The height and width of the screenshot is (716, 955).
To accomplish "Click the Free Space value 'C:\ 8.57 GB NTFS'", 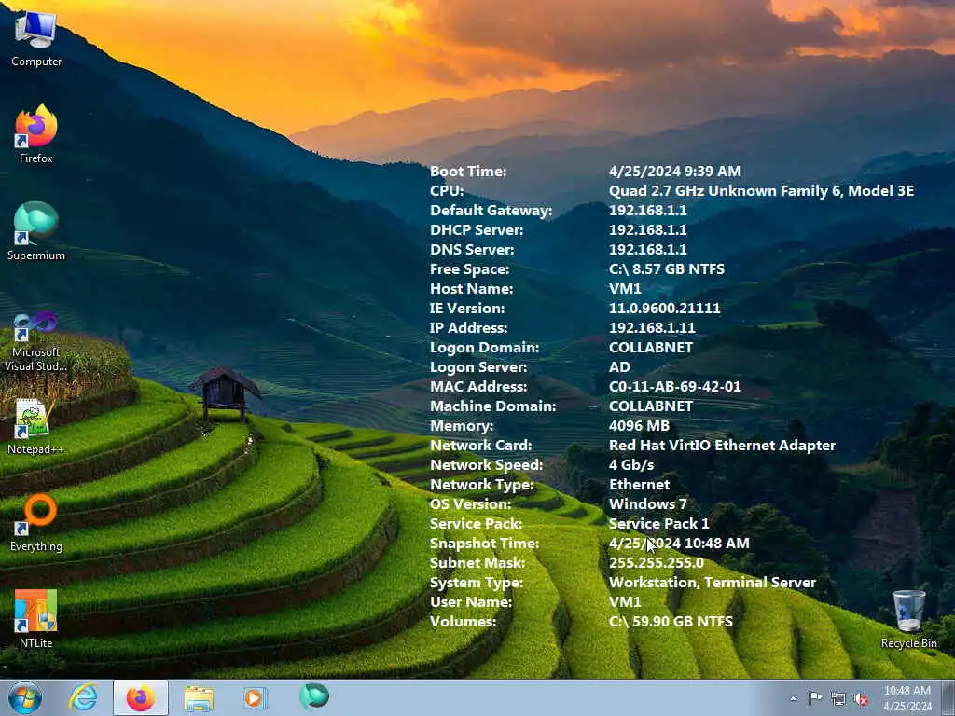I will 666,269.
